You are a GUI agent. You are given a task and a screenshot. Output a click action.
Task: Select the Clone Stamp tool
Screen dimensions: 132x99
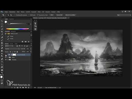tap(2, 43)
